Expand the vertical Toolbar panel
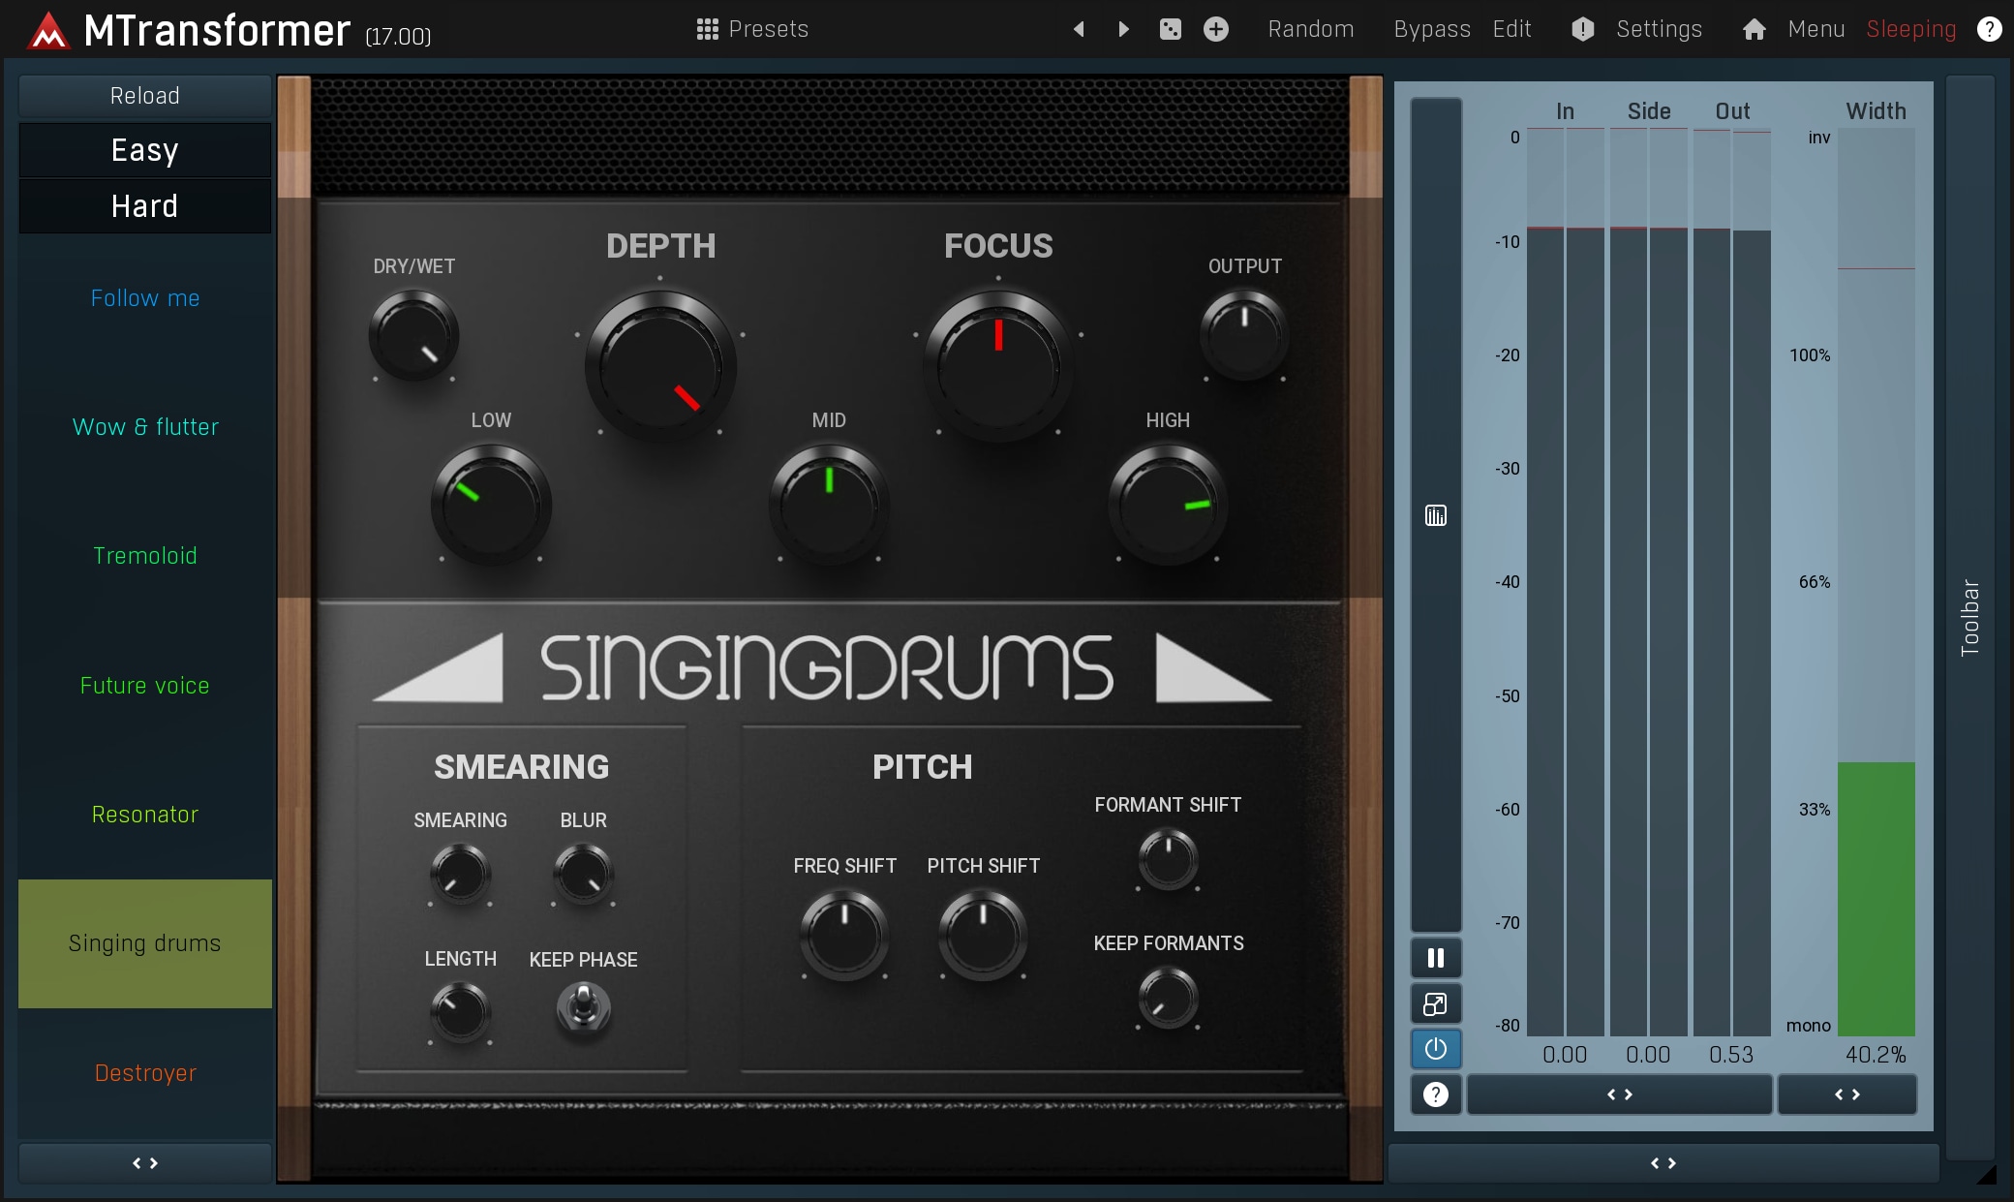2014x1202 pixels. click(x=1969, y=617)
